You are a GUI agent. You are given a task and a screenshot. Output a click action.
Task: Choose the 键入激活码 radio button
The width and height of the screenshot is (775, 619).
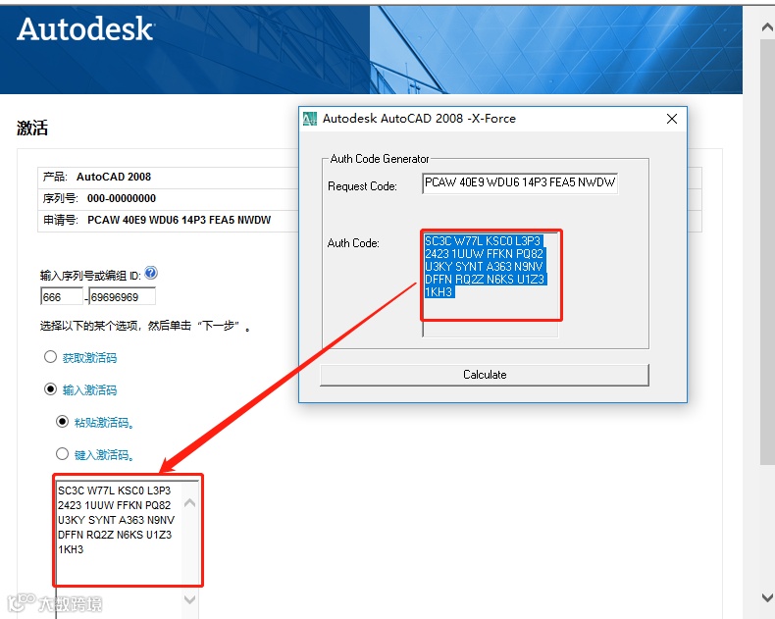pyautogui.click(x=62, y=454)
